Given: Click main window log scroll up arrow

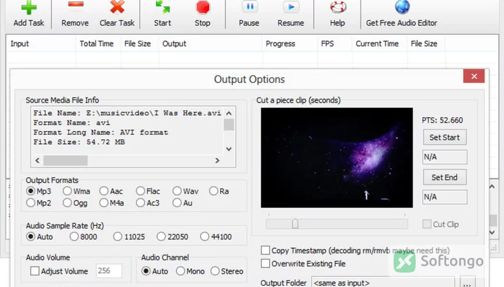Looking at the screenshot, I should (492, 186).
